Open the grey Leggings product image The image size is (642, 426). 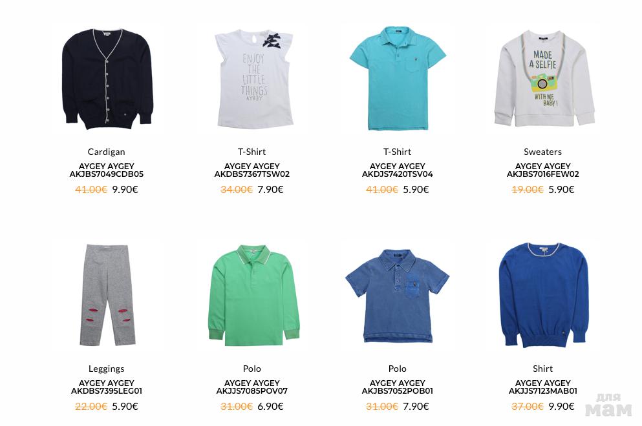[107, 295]
